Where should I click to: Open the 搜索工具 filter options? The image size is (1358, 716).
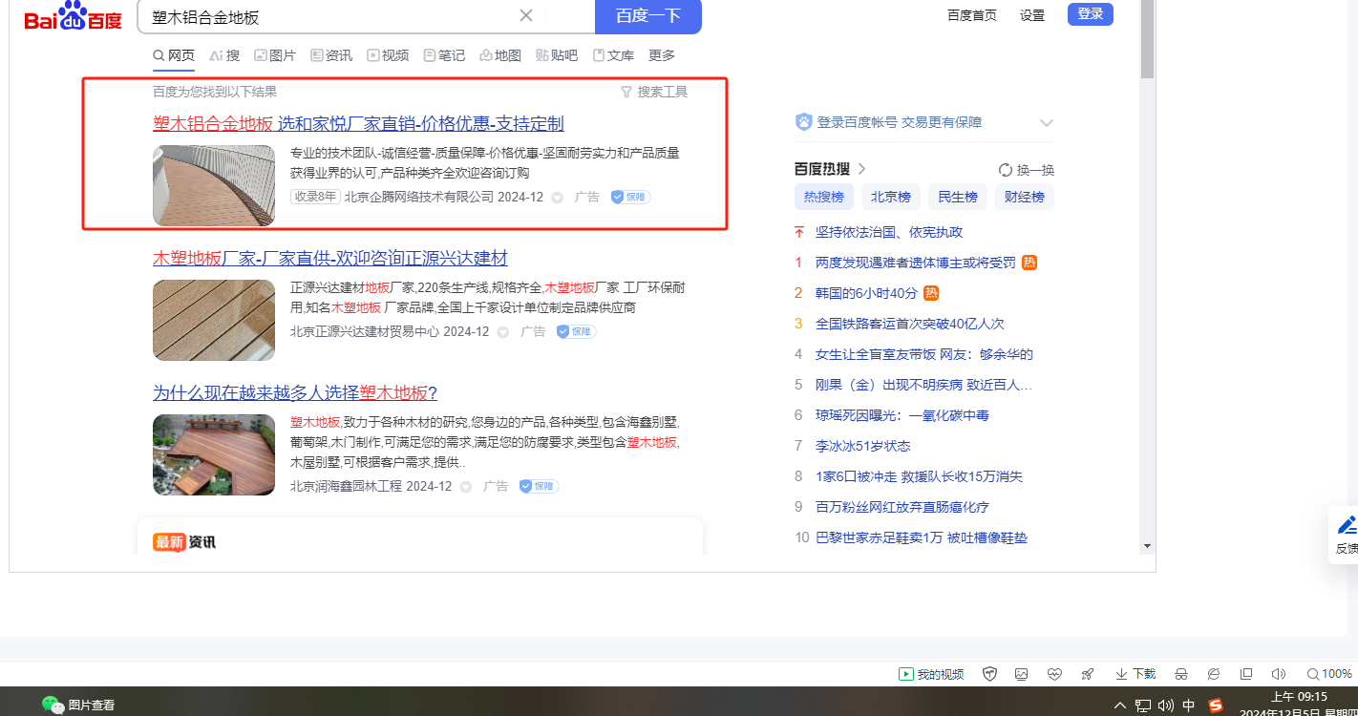pos(654,92)
